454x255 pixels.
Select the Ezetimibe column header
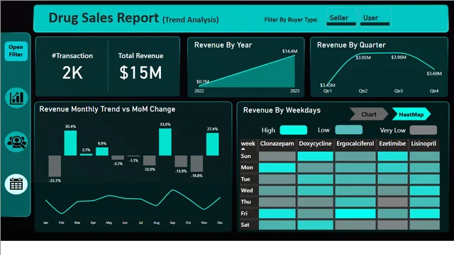click(x=392, y=144)
